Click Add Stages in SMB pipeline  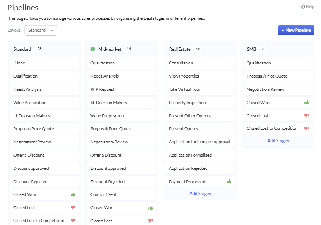pos(278,141)
